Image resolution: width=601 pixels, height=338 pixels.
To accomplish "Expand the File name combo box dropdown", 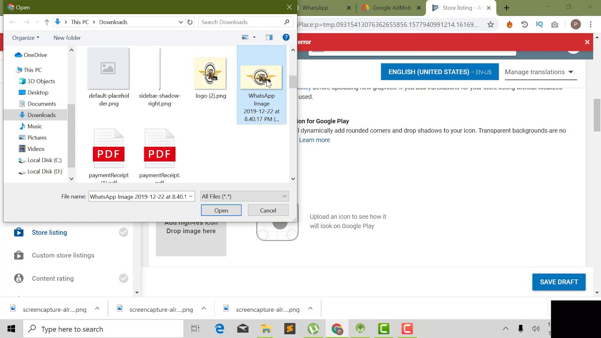I will [191, 196].
